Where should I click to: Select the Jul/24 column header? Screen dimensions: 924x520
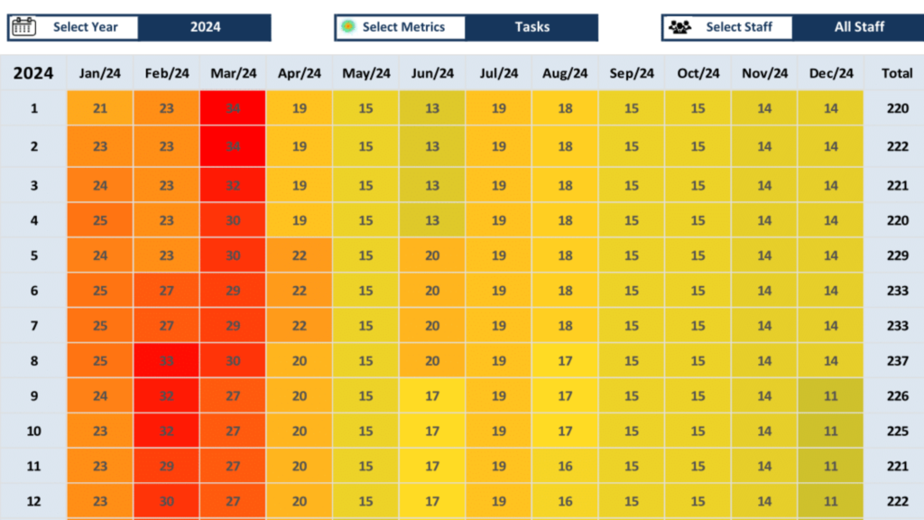tap(498, 73)
